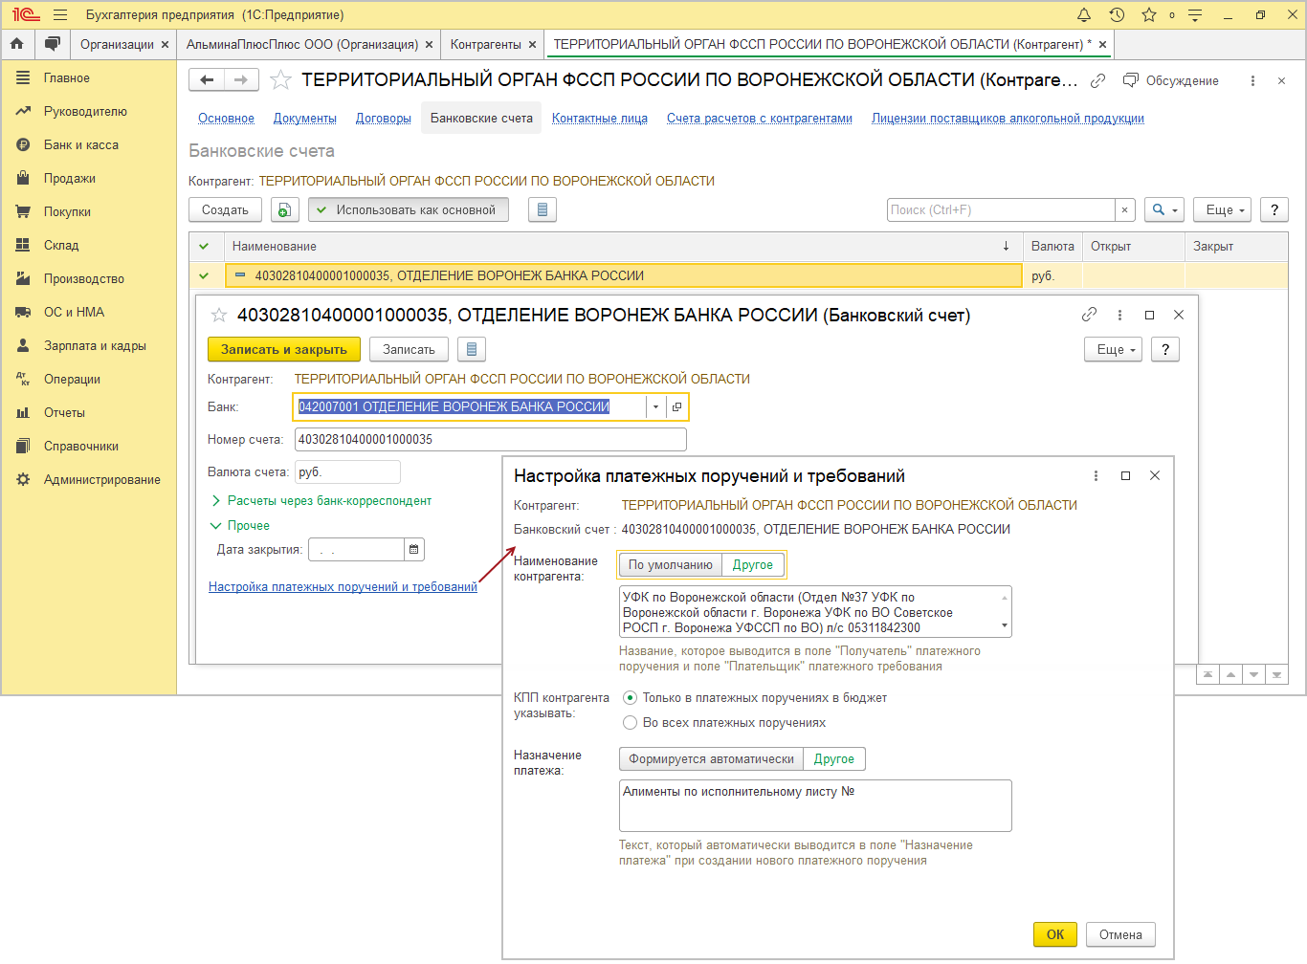Screen dimensions: 1307x964
Task: Open Обсуждение discussion button
Action: [1171, 81]
